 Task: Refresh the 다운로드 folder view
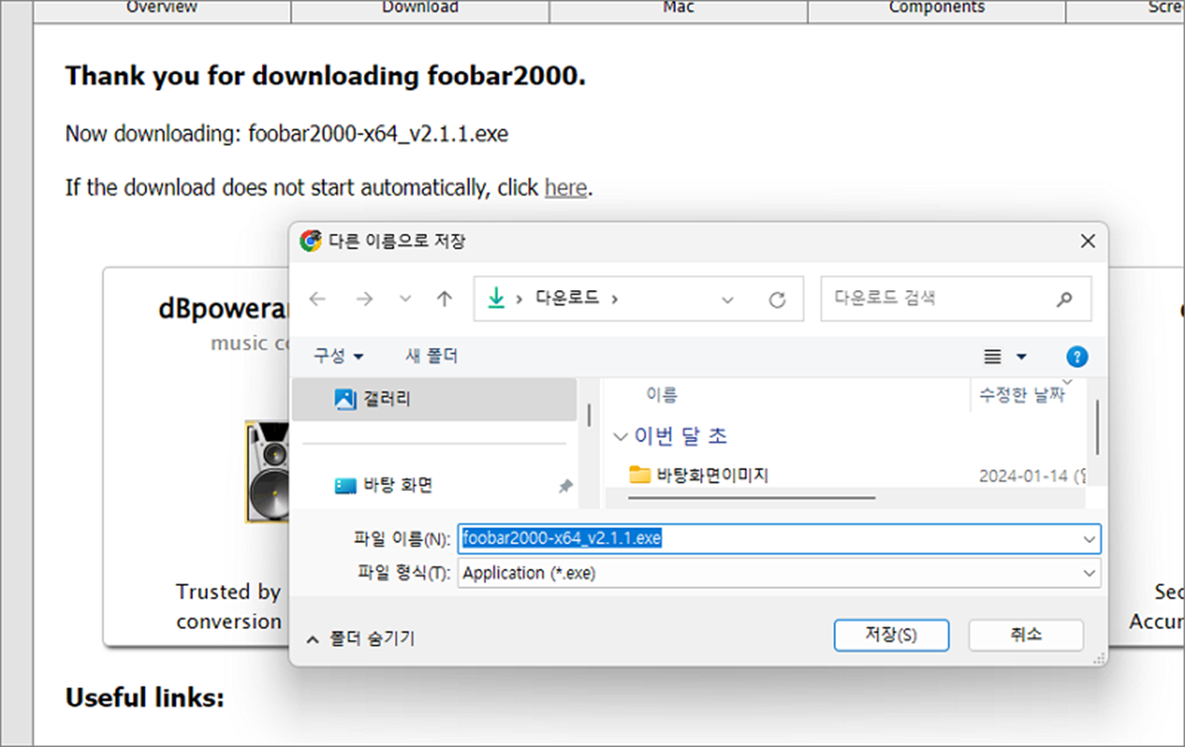(777, 300)
